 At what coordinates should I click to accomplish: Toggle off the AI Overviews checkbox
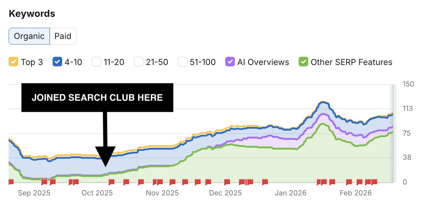coord(230,62)
